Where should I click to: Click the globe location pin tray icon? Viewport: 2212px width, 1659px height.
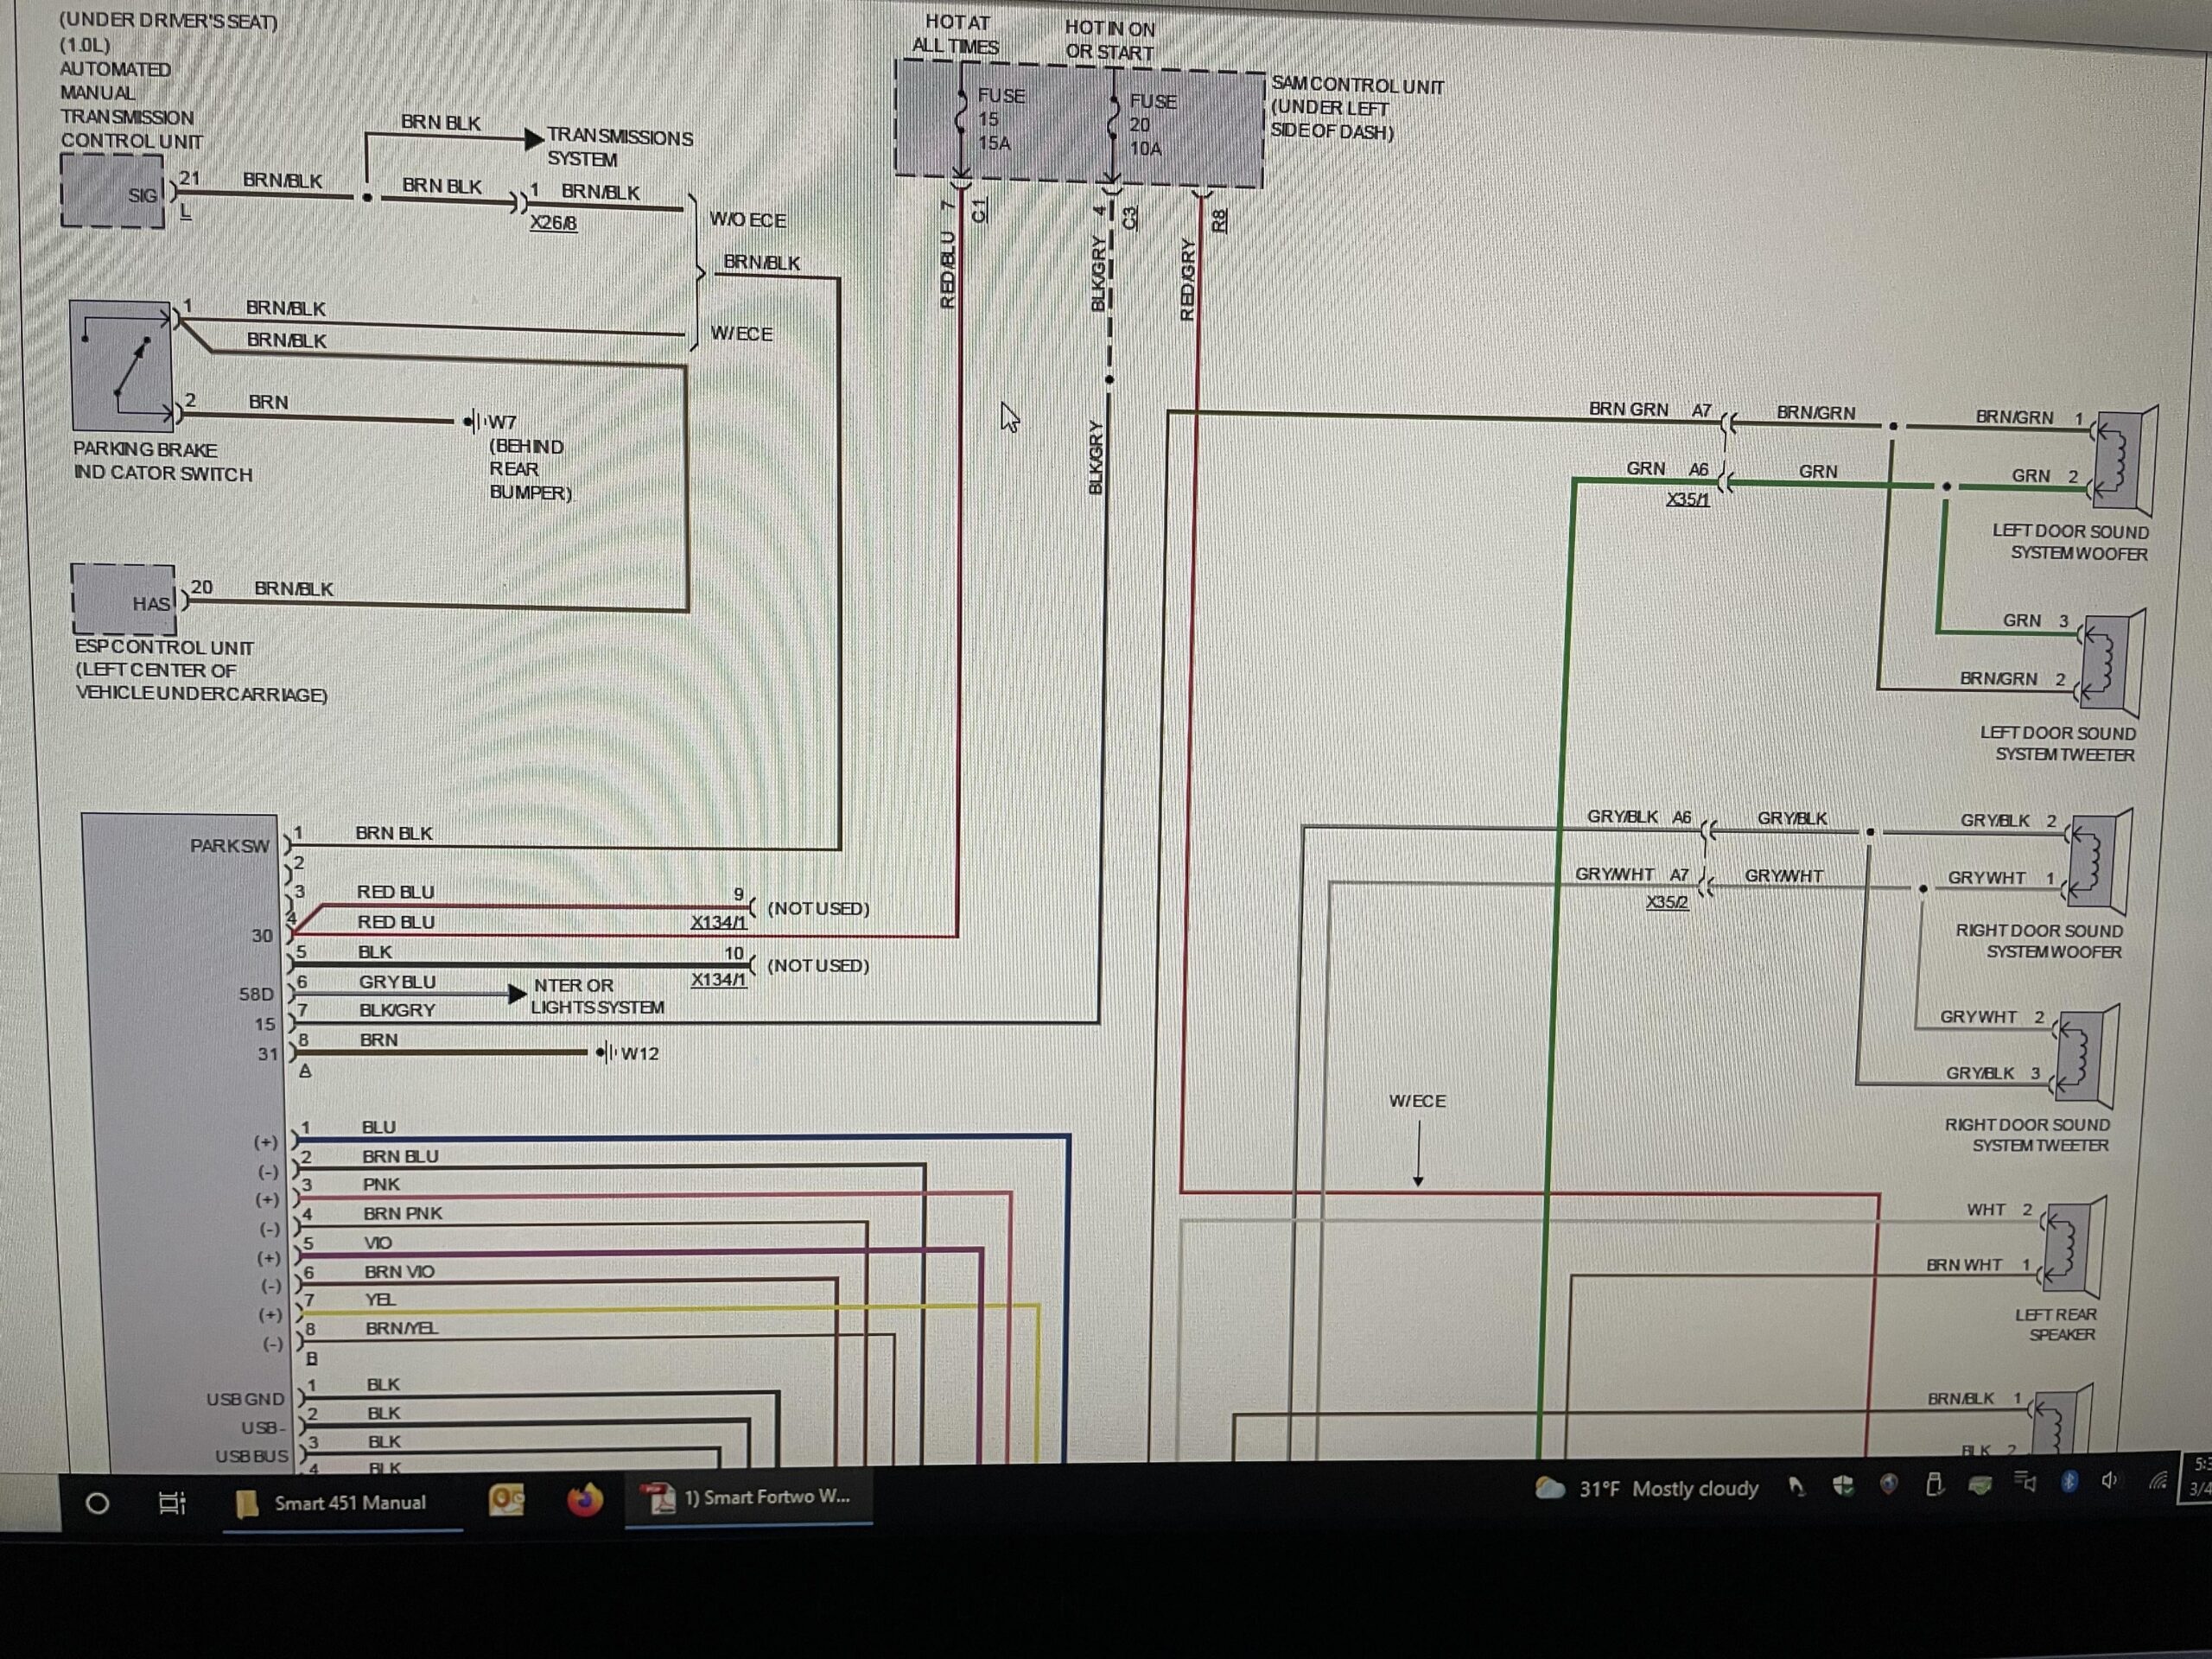tap(1888, 1485)
